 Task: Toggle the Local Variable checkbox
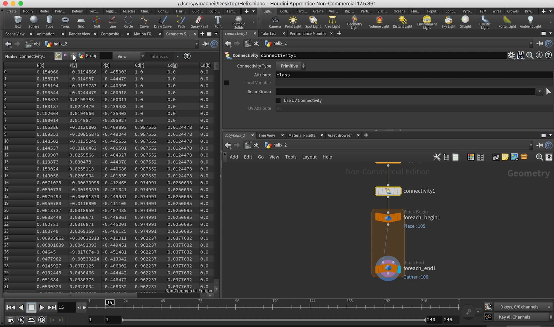click(226, 83)
